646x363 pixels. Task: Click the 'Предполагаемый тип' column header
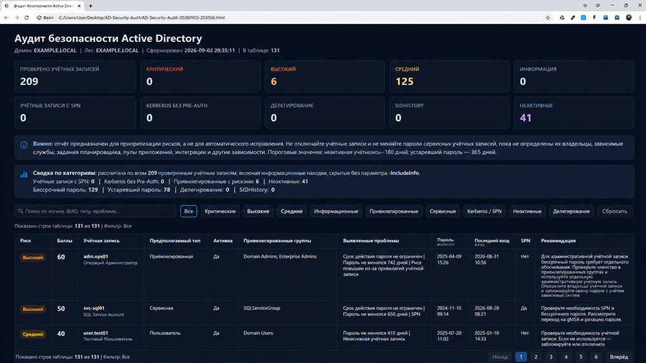[x=175, y=241]
